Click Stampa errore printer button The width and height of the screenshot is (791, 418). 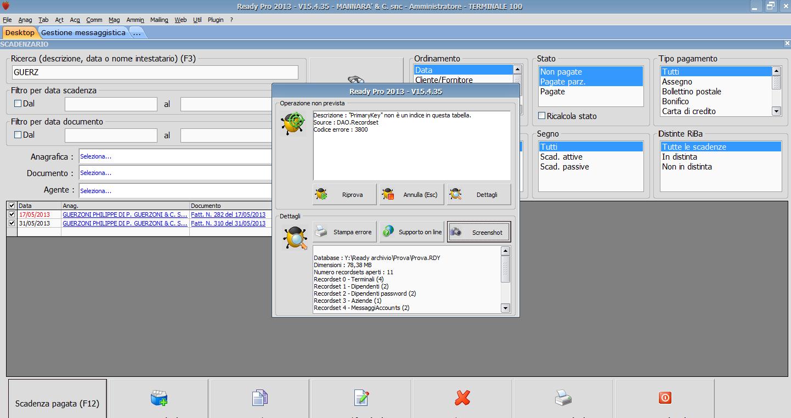click(x=345, y=232)
